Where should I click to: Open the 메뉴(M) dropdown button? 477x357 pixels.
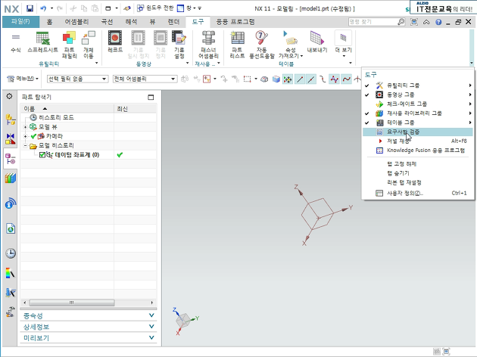[23, 79]
